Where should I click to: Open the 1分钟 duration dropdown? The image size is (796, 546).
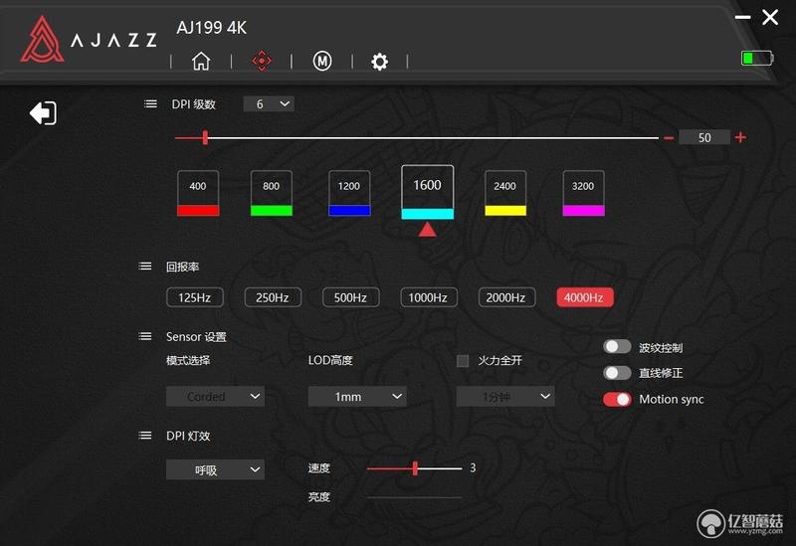coord(505,396)
